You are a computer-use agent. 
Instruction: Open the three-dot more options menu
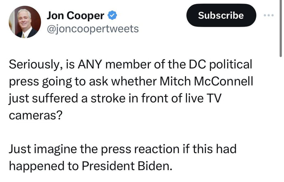coord(269,16)
